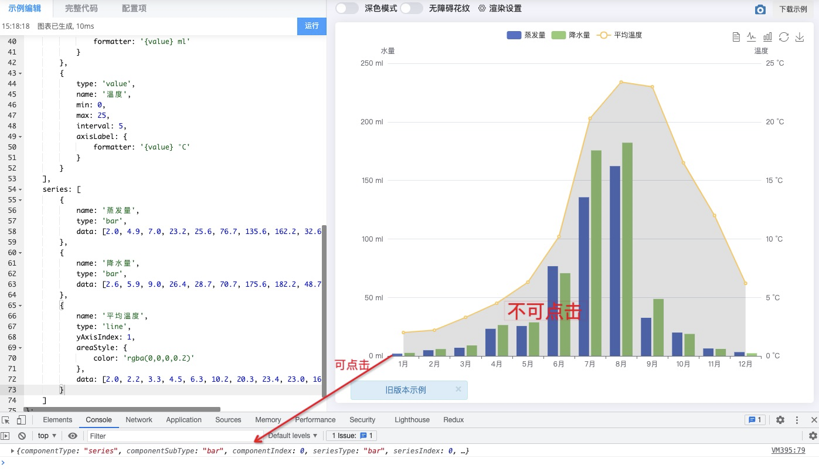The height and width of the screenshot is (475, 819).
Task: Switch chart to bar type via toolbox icon
Action: pos(767,36)
